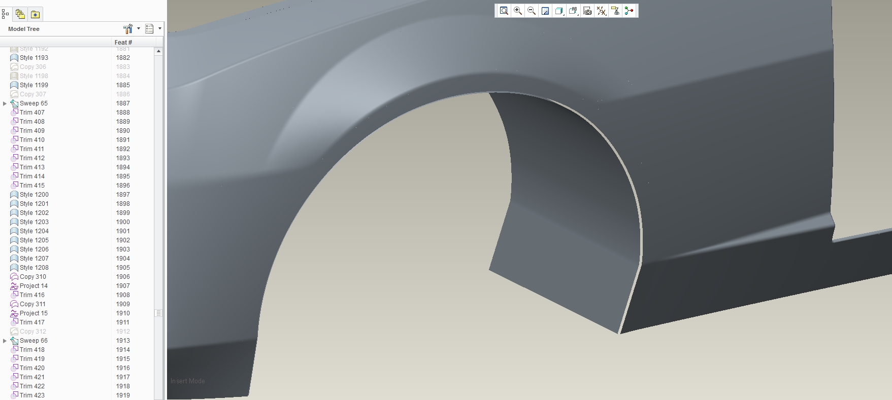Toggle the Annotation Display icon
The width and height of the screenshot is (892, 400).
[x=615, y=11]
